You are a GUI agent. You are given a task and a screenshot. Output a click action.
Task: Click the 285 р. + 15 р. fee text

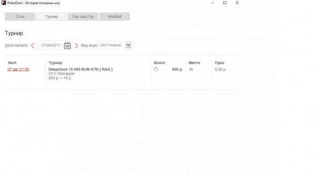tap(60, 78)
